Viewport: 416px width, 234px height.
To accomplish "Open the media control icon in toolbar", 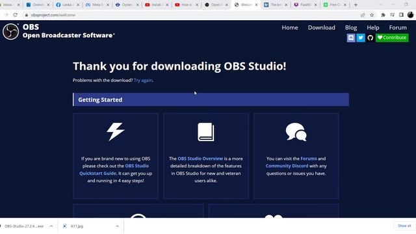I will 392,15.
